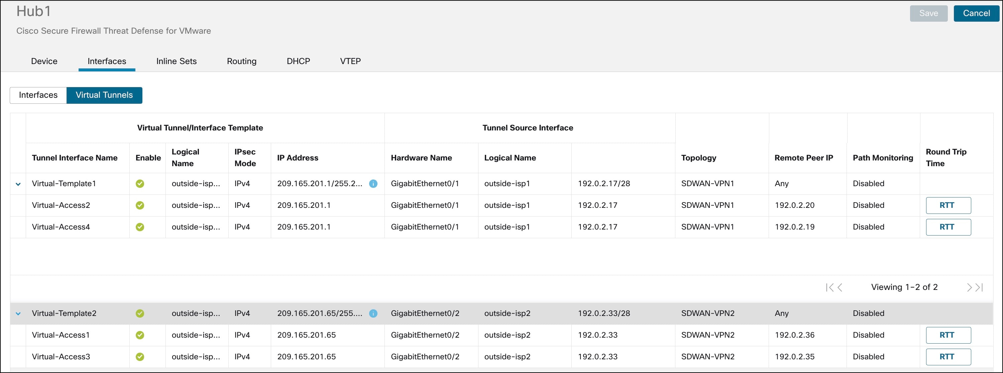
Task: Jump to first page with pagination icon
Action: (829, 287)
